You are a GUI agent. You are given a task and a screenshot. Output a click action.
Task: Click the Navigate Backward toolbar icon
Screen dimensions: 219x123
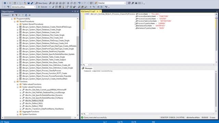5,3
